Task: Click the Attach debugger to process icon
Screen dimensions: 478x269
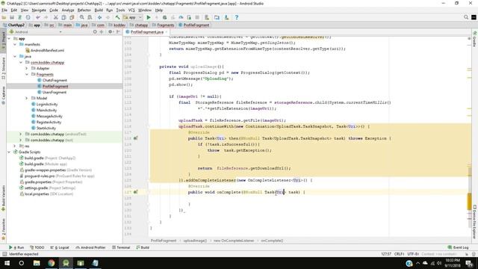Action: tap(189, 17)
